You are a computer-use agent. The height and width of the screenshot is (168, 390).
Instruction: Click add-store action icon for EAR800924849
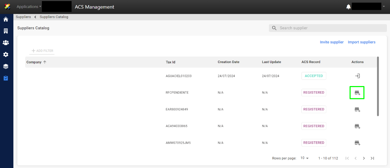[357, 109]
